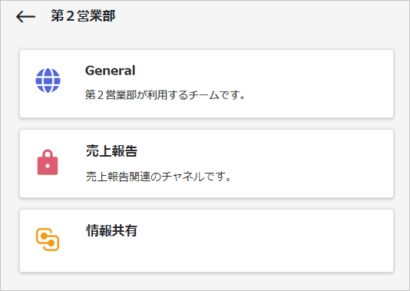The height and width of the screenshot is (291, 410).
Task: Click the red padlock icon for 売上報告
Action: click(48, 162)
